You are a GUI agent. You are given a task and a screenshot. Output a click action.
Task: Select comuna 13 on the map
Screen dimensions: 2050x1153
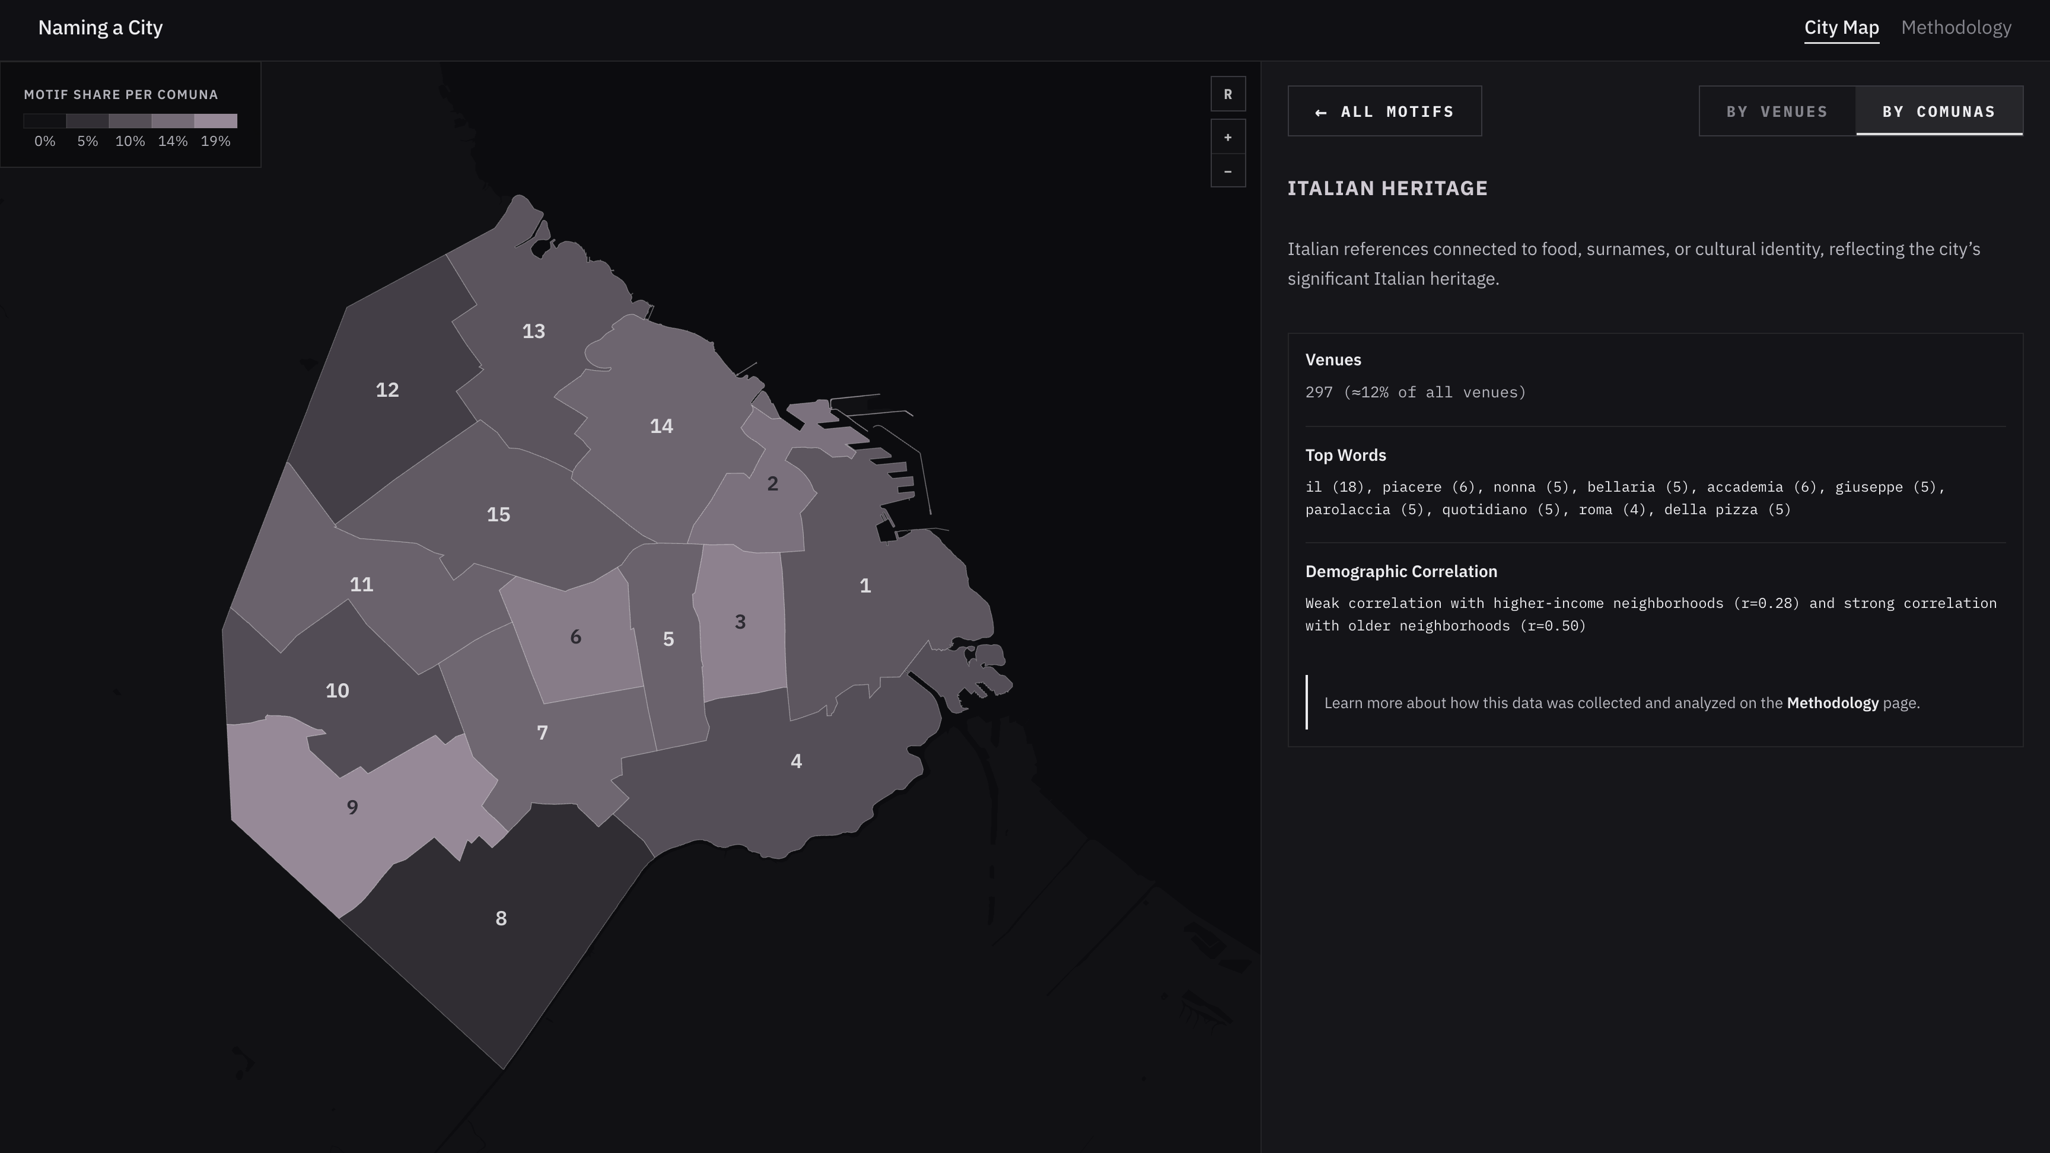[533, 331]
